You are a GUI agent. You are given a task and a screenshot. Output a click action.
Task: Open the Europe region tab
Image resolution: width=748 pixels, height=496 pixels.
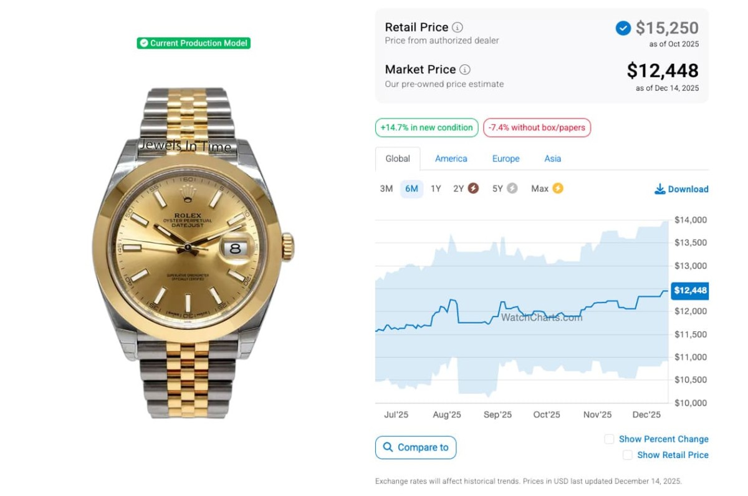tap(506, 158)
